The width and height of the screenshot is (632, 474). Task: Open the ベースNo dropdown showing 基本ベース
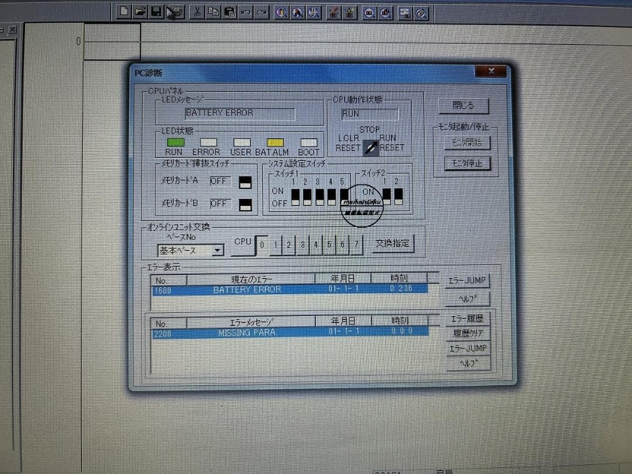(217, 250)
